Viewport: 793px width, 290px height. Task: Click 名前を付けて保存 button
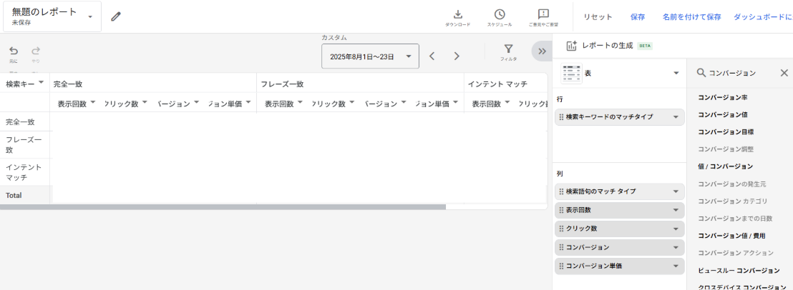click(x=692, y=17)
